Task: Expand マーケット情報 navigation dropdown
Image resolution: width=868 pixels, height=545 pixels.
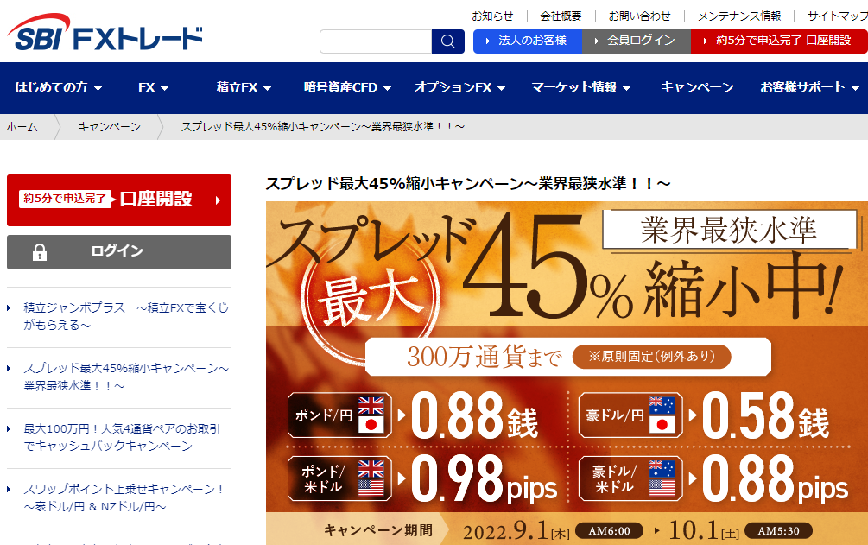Action: pos(580,87)
